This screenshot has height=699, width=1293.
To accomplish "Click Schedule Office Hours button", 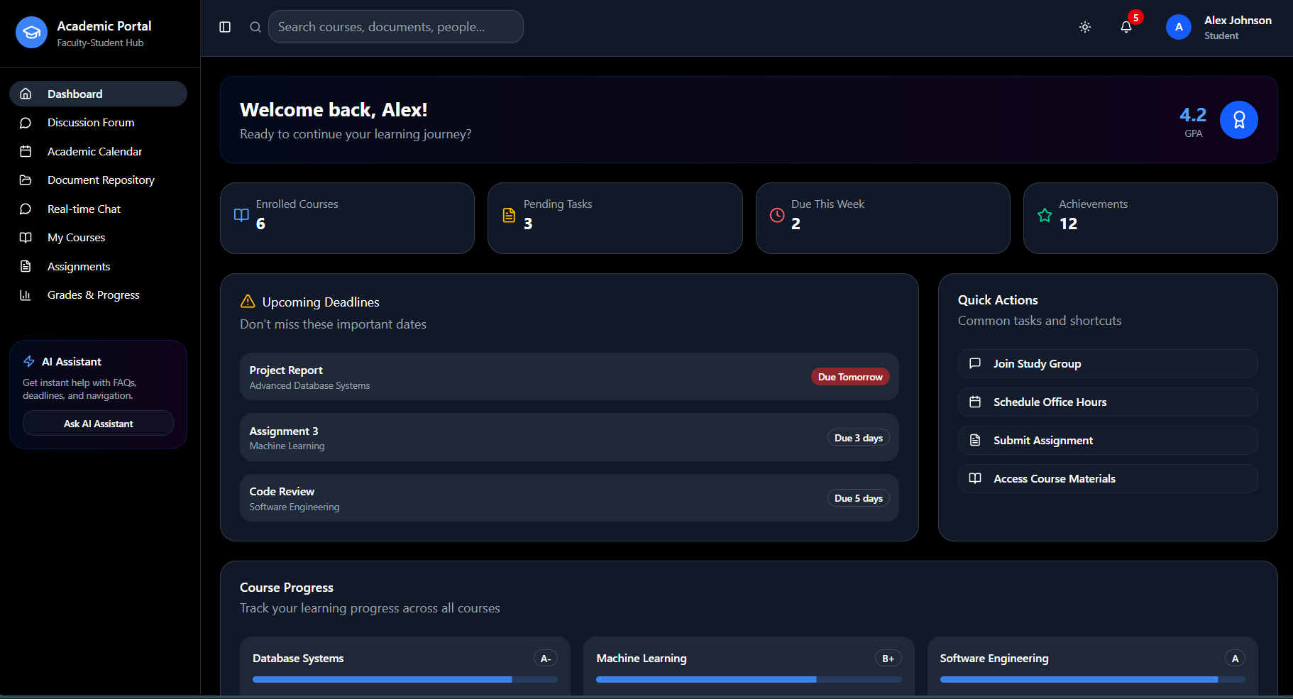I will (x=1108, y=402).
